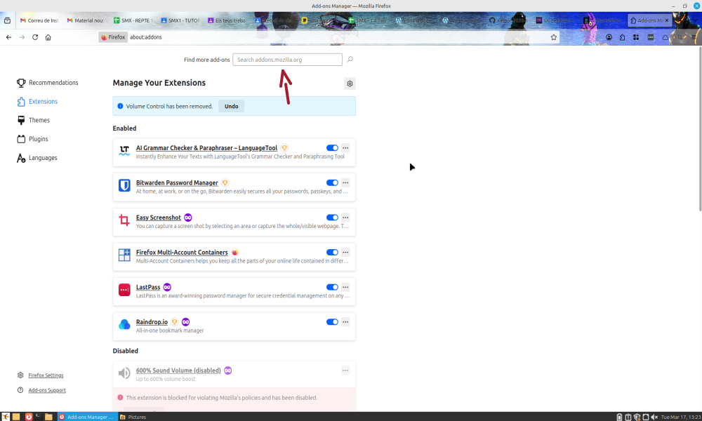Image resolution: width=702 pixels, height=421 pixels.
Task: Click the Languages icon in the sidebar
Action: (21, 158)
